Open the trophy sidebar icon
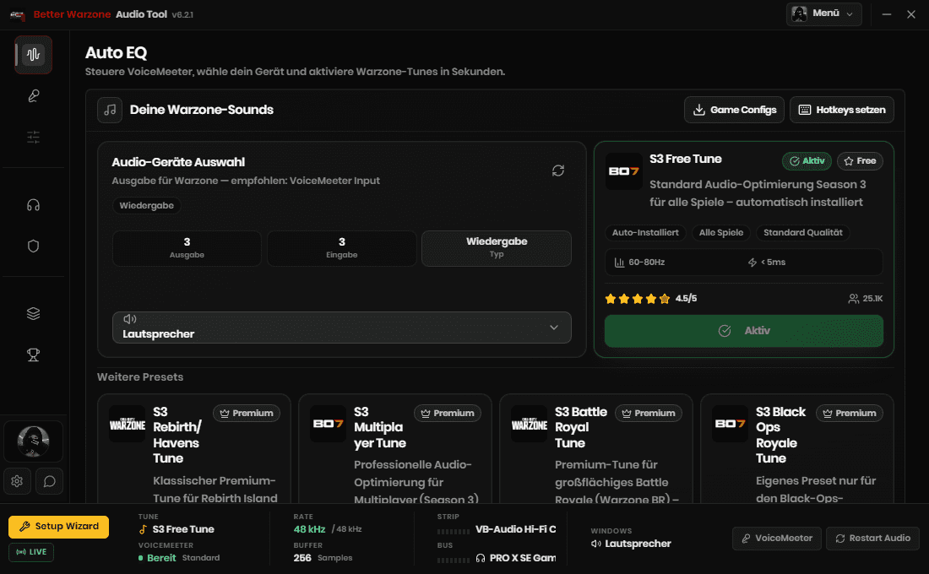 [33, 355]
